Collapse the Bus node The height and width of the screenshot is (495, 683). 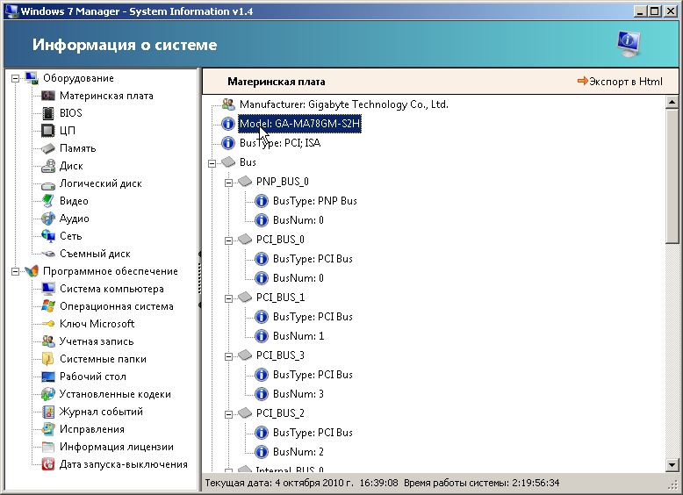point(212,164)
